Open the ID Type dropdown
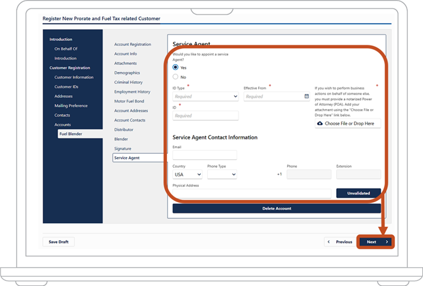 [206, 96]
